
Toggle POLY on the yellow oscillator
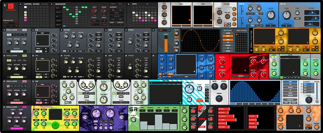(24, 56)
